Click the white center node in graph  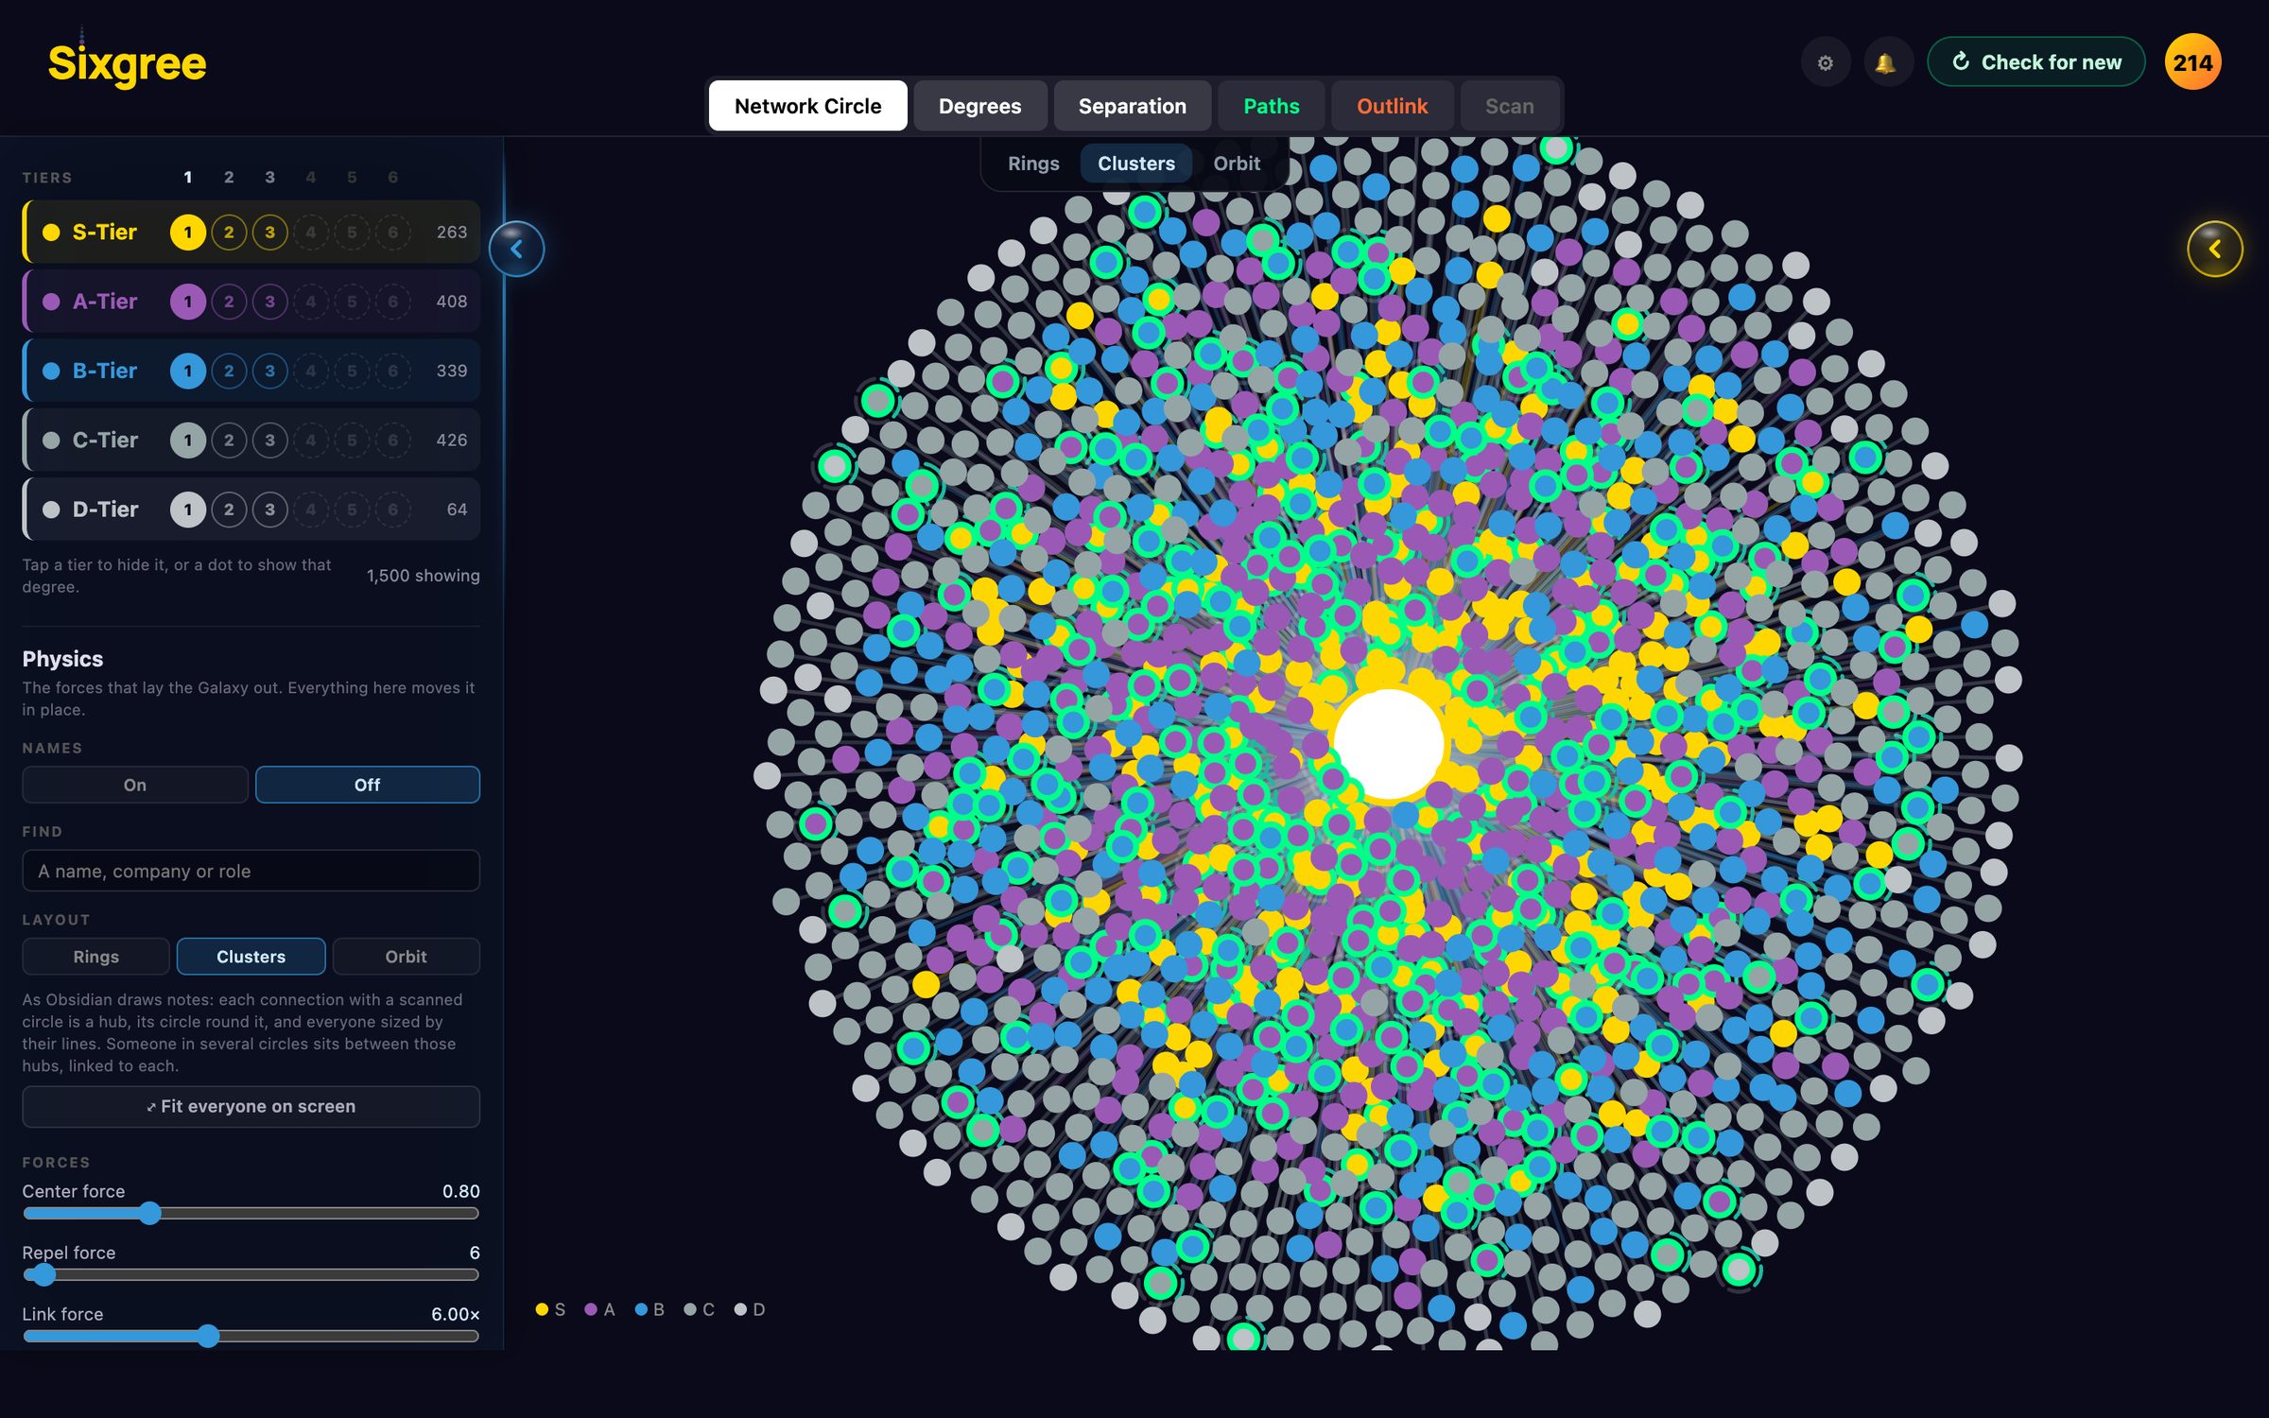tap(1389, 744)
